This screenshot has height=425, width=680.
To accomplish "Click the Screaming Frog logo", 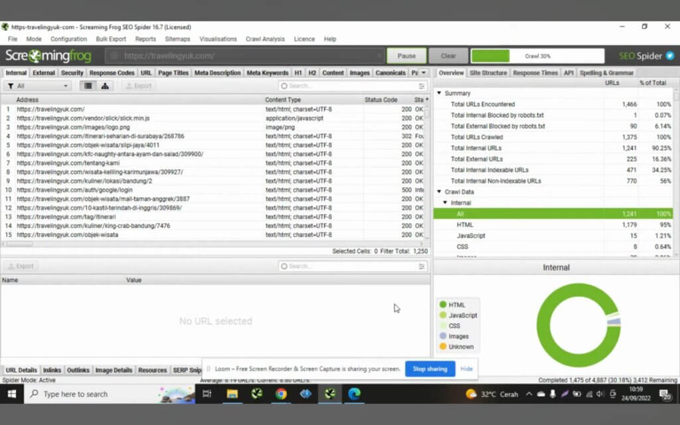I will (x=48, y=56).
